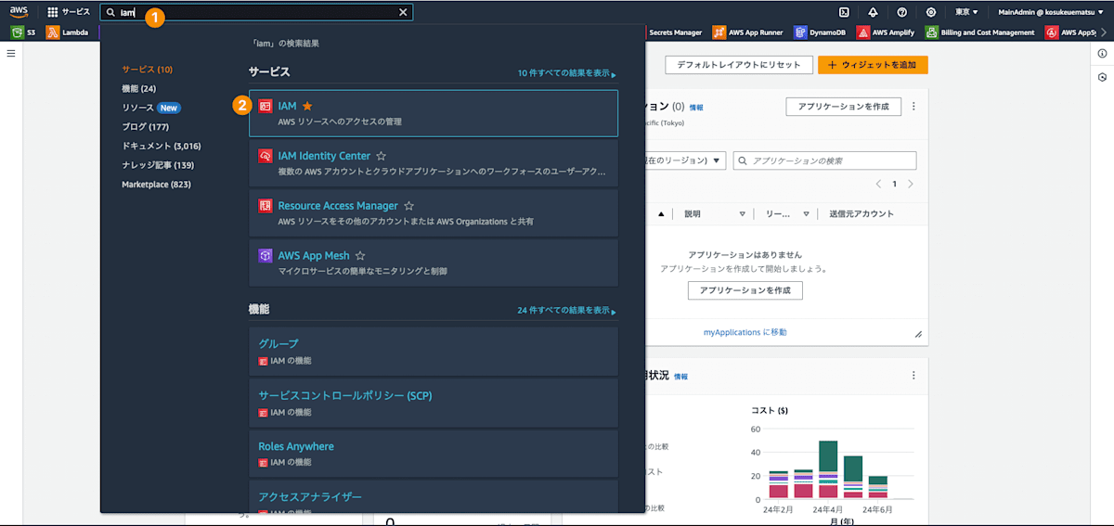Click the IAM Identity Center service icon
This screenshot has height=526, width=1114.
[x=265, y=156]
